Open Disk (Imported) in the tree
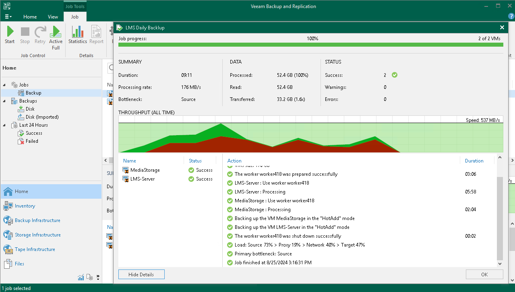The width and height of the screenshot is (515, 292). click(42, 117)
